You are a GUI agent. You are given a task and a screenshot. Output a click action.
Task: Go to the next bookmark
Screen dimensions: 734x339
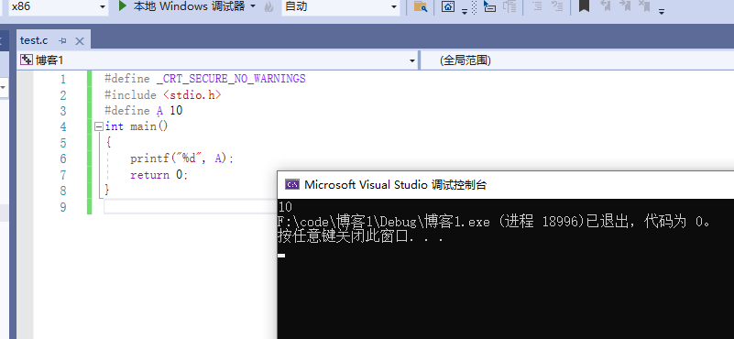[625, 5]
